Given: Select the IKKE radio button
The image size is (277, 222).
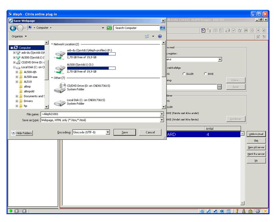Looking at the screenshot, I should click(206, 74).
